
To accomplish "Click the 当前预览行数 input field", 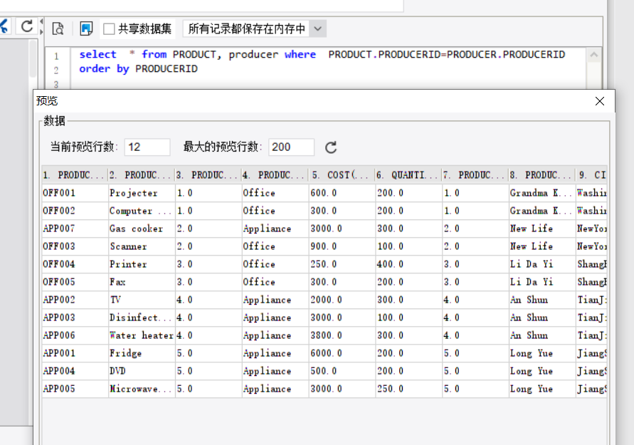I will (x=147, y=147).
